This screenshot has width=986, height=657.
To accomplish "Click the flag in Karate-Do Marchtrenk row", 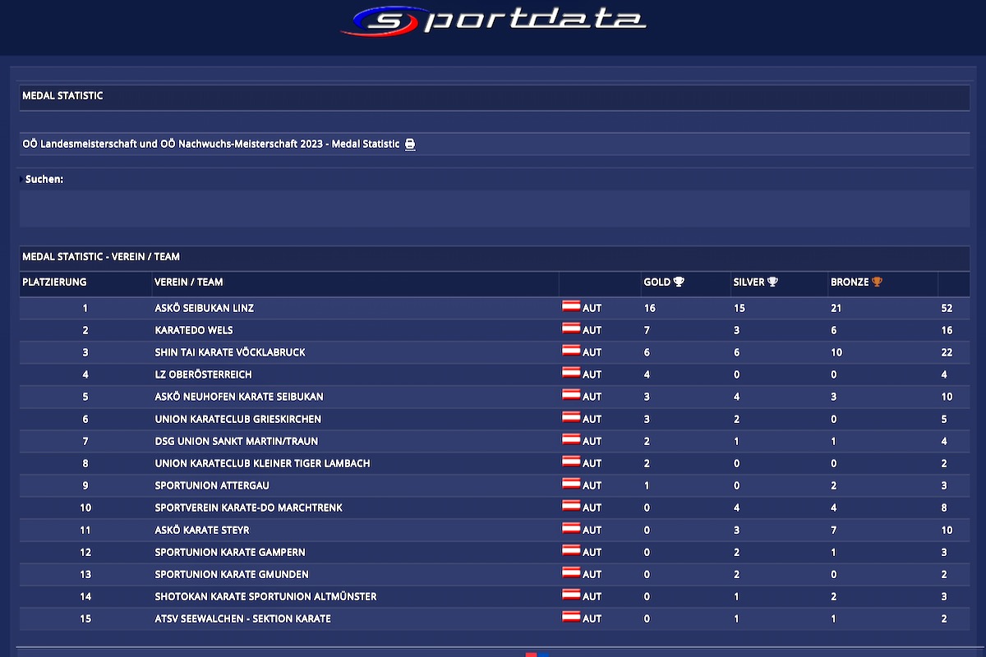I will pos(571,507).
